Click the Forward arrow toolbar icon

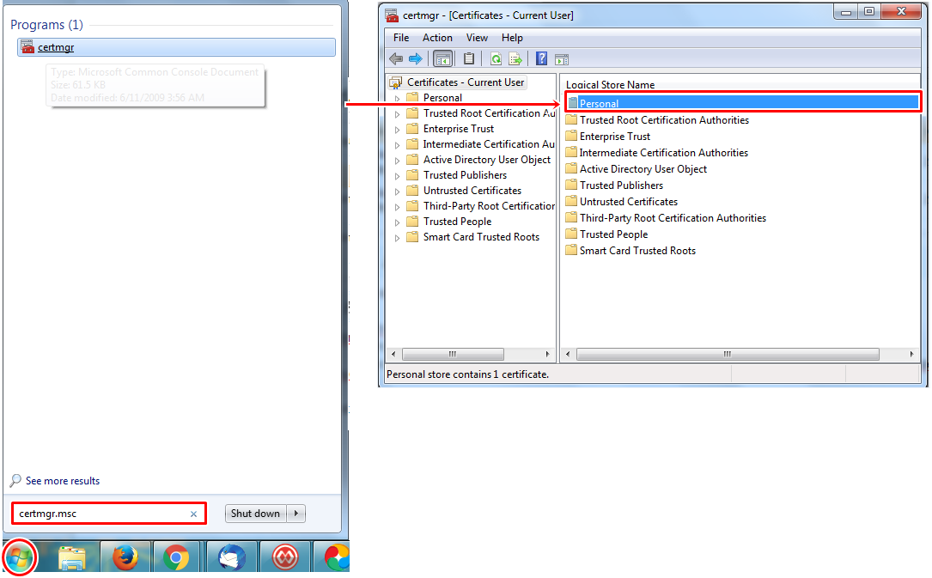tap(416, 58)
